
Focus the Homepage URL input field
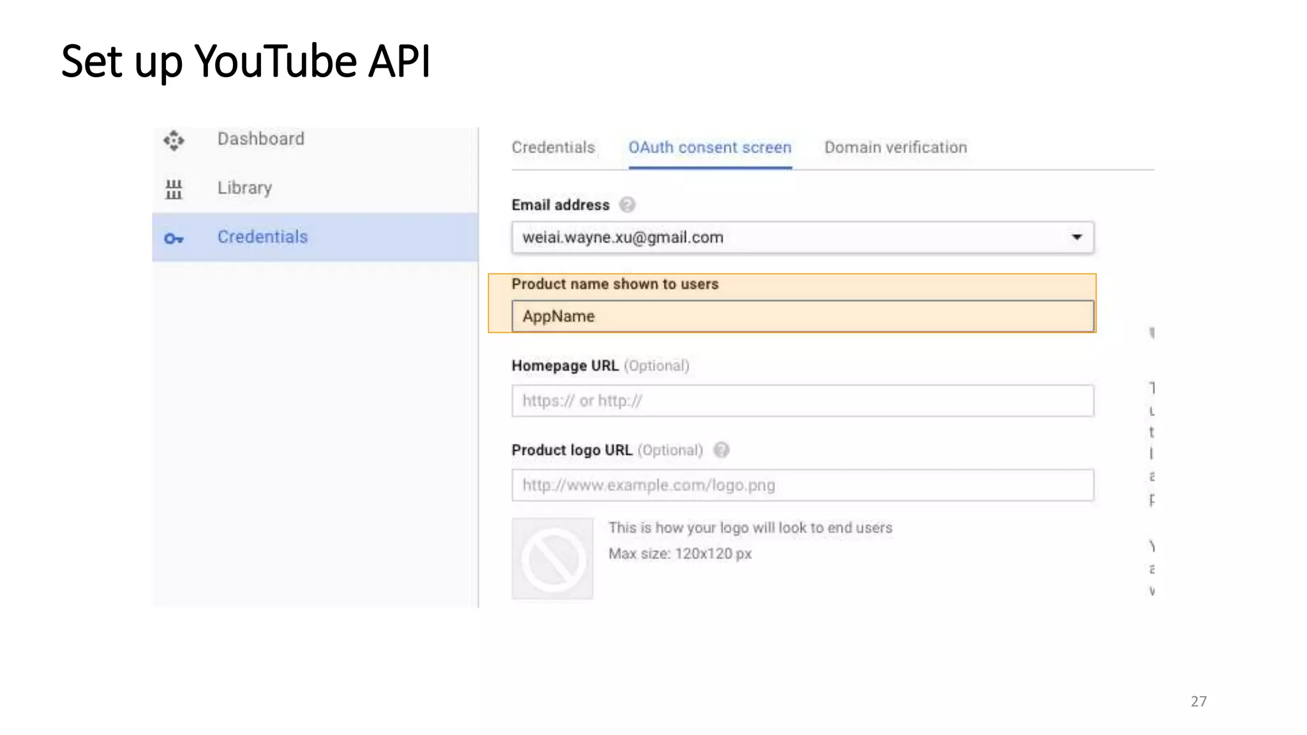click(x=803, y=401)
